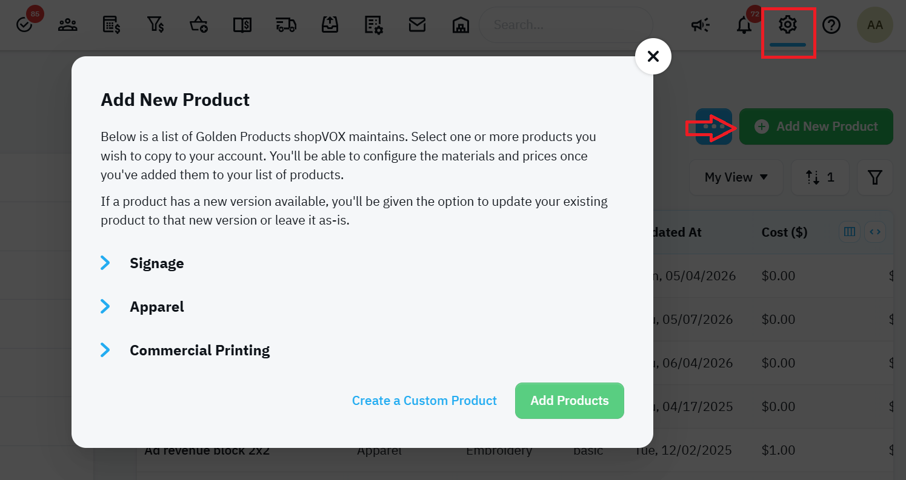Click the top Search input field
This screenshot has width=906, height=480.
click(x=566, y=25)
